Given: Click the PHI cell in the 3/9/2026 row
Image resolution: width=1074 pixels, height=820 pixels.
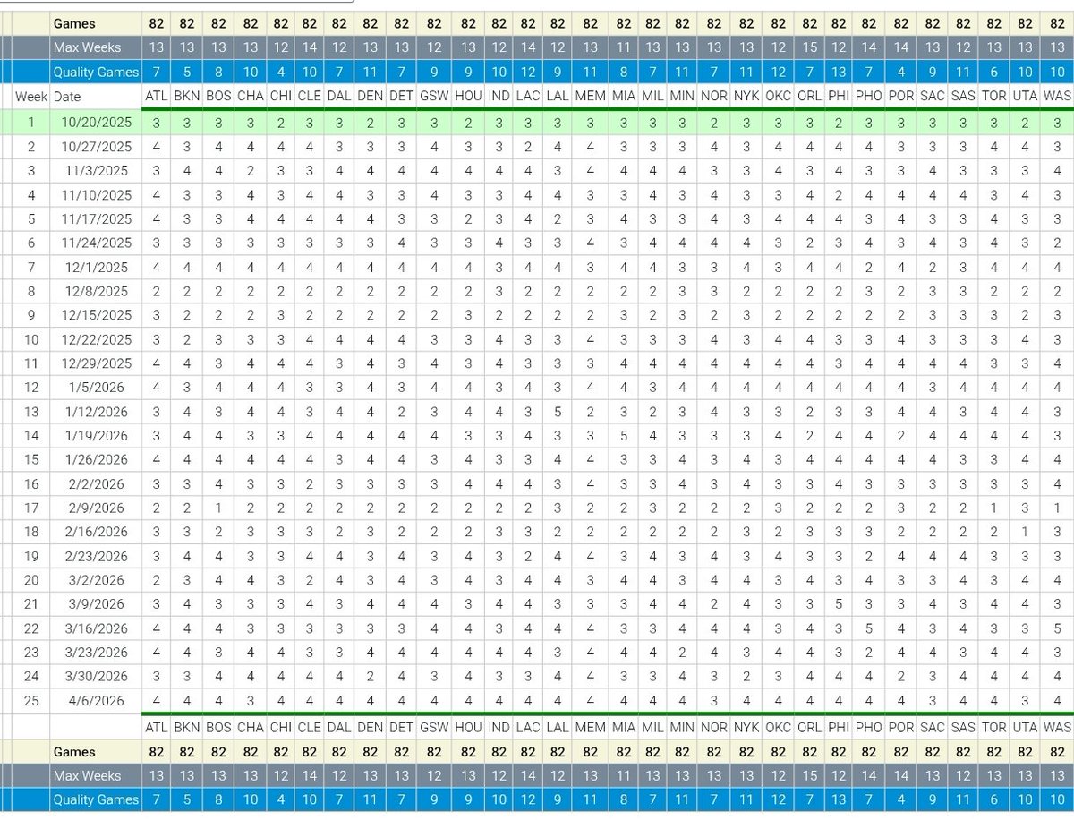Looking at the screenshot, I should (x=839, y=604).
